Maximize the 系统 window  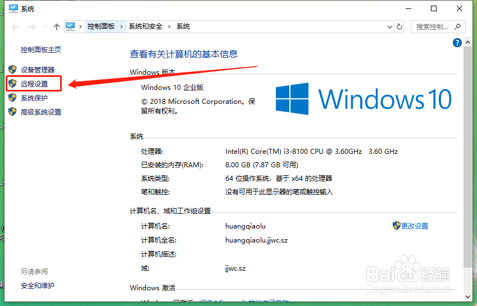(x=434, y=8)
